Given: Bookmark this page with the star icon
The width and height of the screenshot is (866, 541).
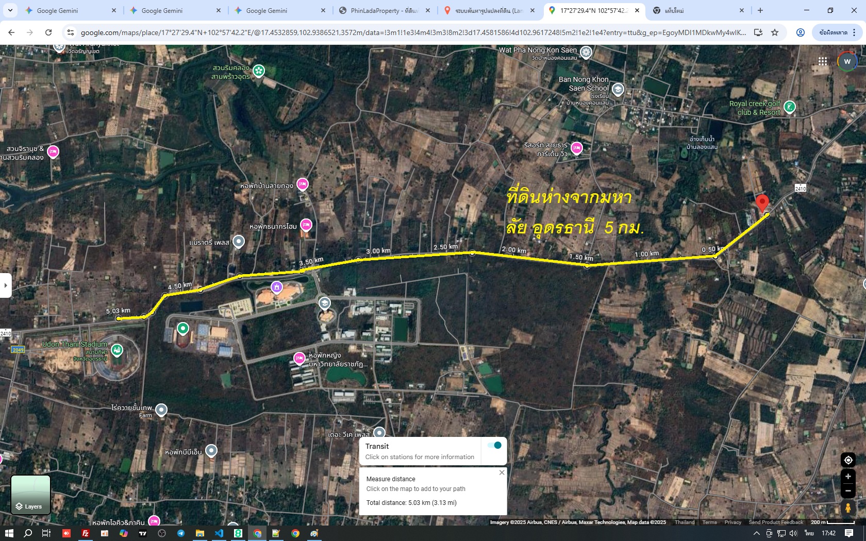Looking at the screenshot, I should 774,32.
